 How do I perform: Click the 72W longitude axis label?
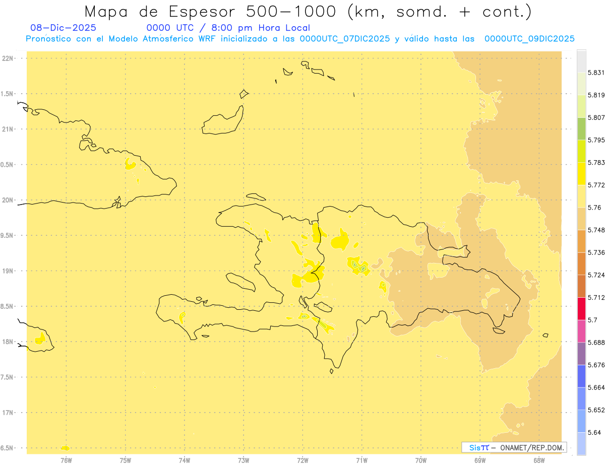coord(303,460)
